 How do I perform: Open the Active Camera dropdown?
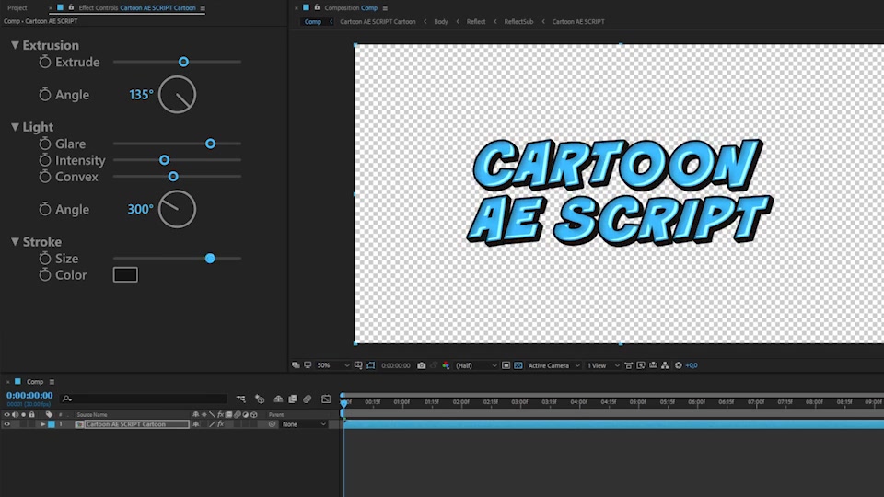(553, 365)
